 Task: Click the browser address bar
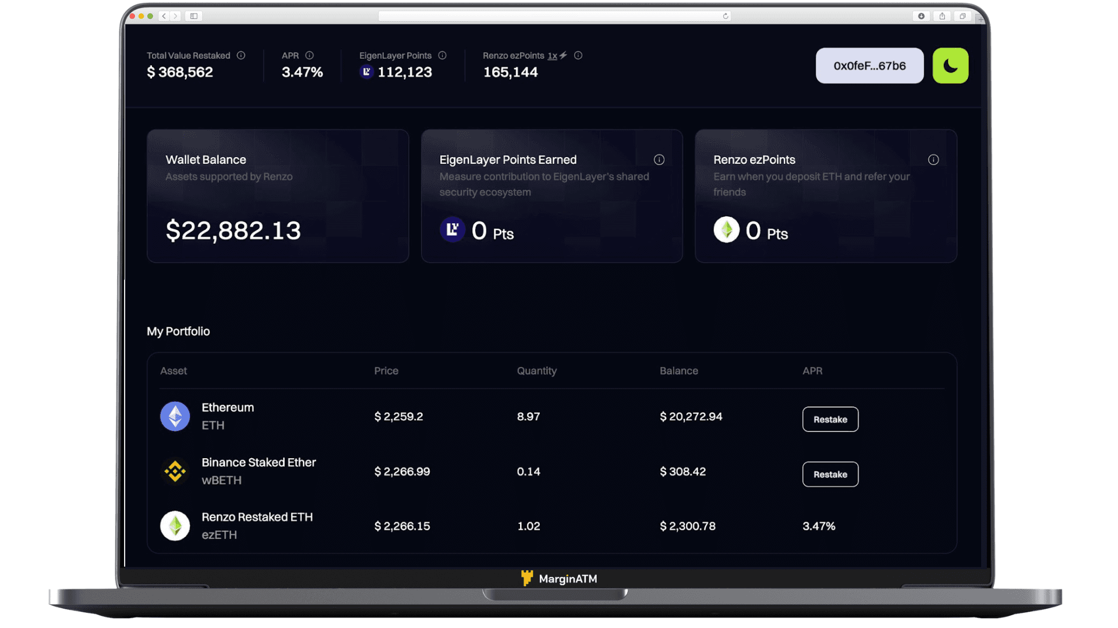554,16
